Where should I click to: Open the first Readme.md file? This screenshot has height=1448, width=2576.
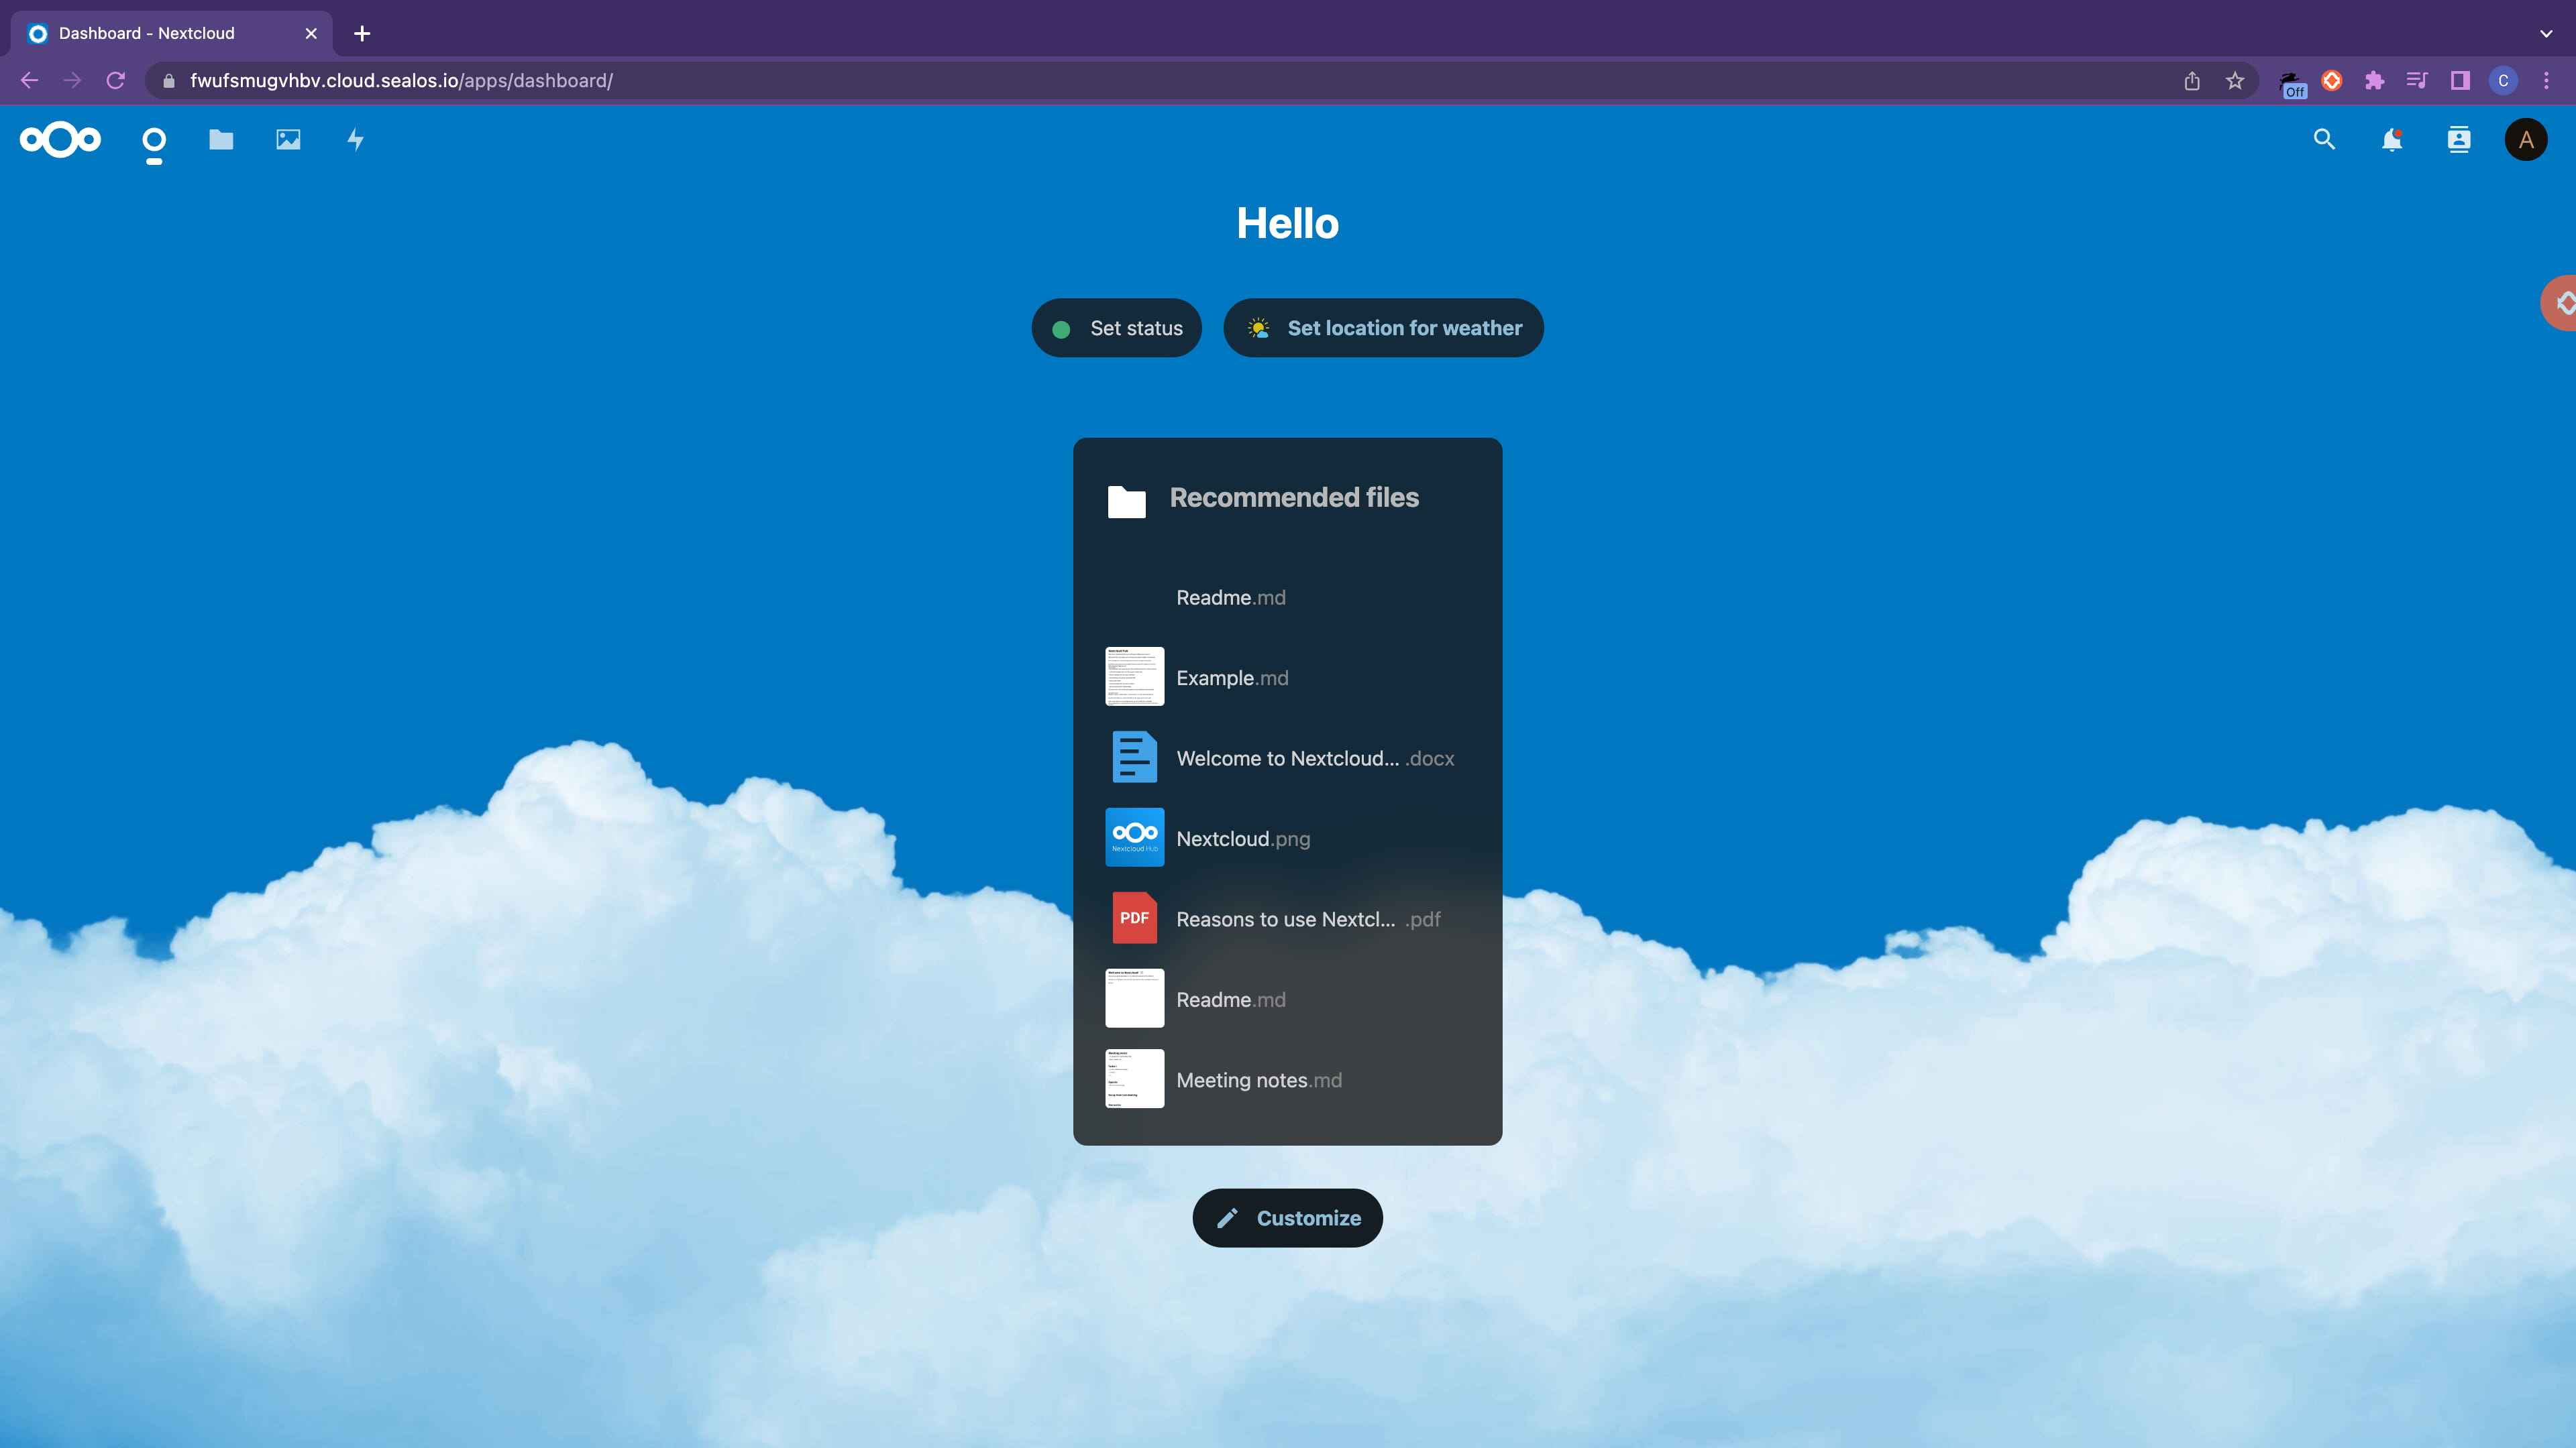tap(1288, 597)
